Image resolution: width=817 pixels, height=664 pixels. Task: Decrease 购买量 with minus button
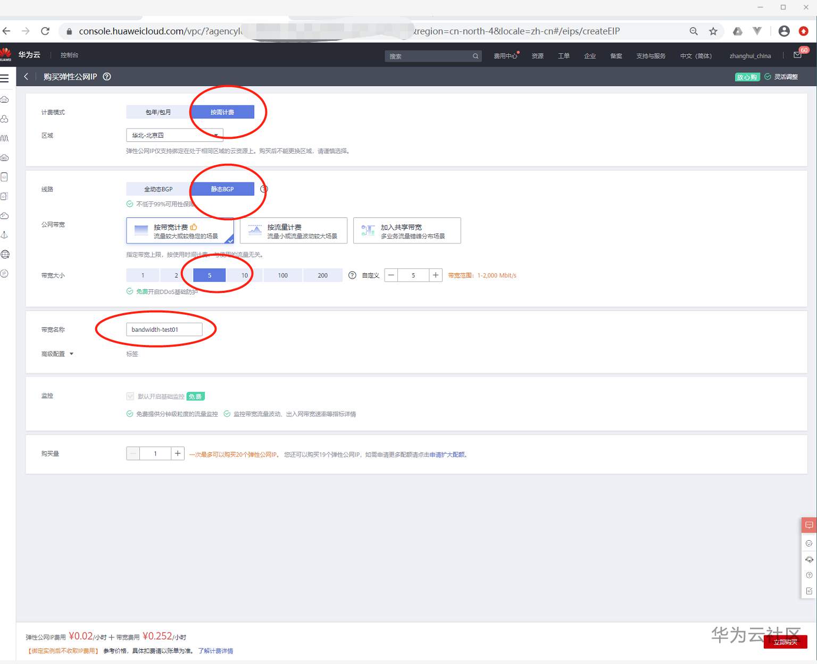click(x=133, y=453)
